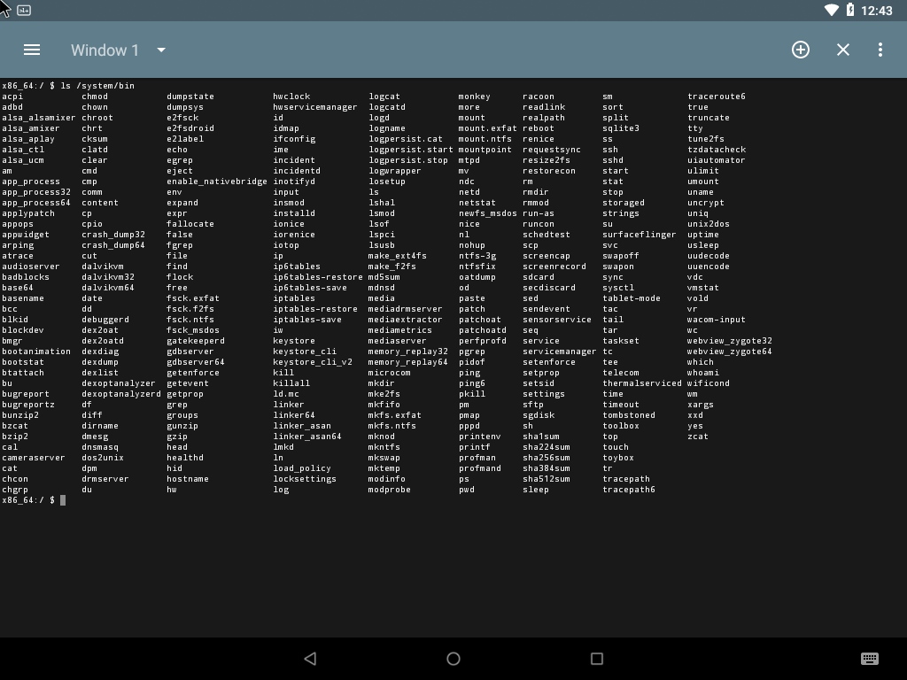Click the 'enable_nativebridge' entry
This screenshot has width=907, height=680.
tap(217, 182)
